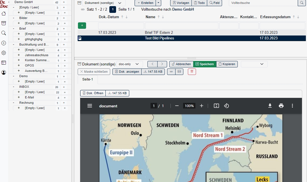Click Abbrechen button
The image size is (307, 182).
tap(181, 64)
